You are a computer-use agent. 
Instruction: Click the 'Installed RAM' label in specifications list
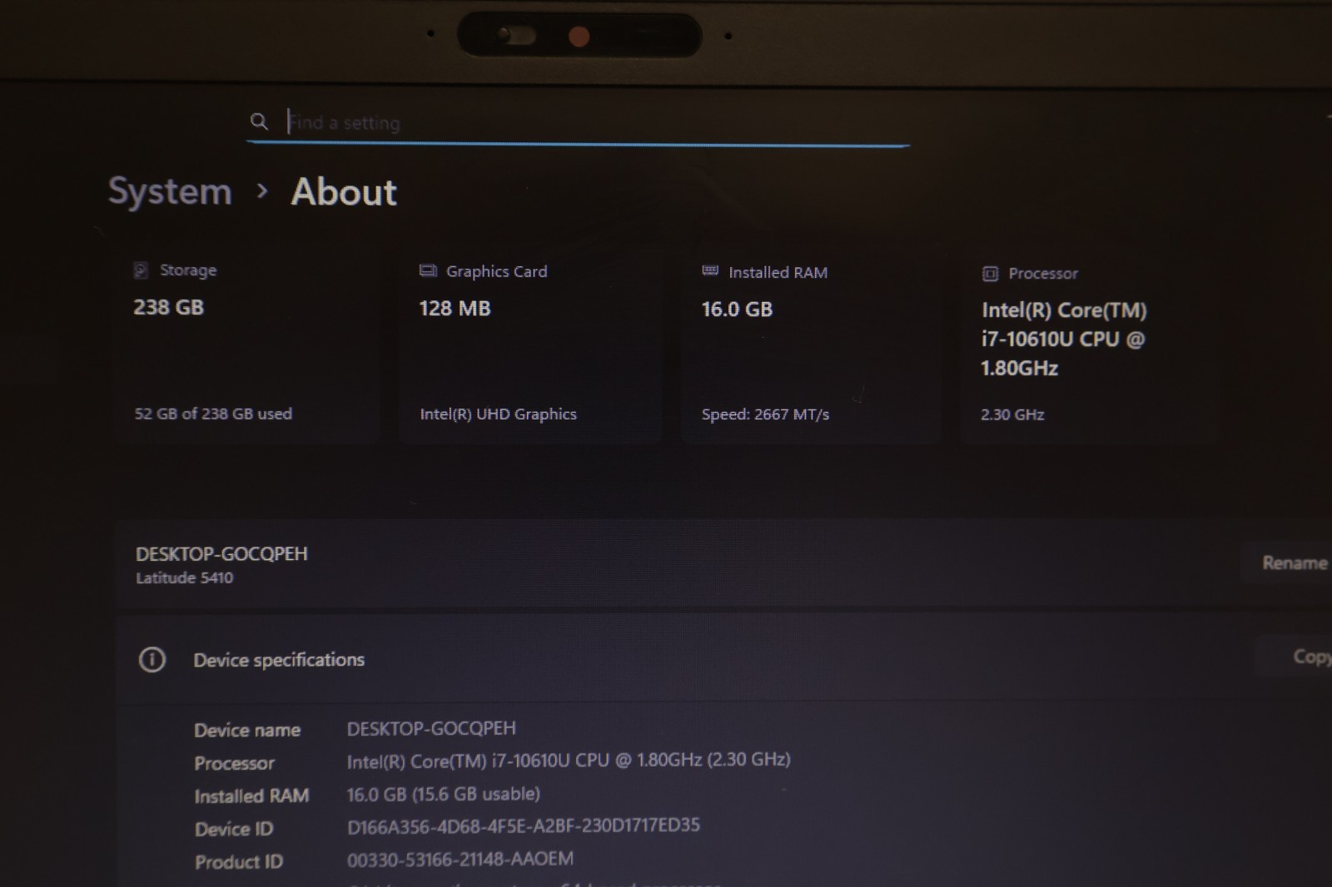click(251, 796)
